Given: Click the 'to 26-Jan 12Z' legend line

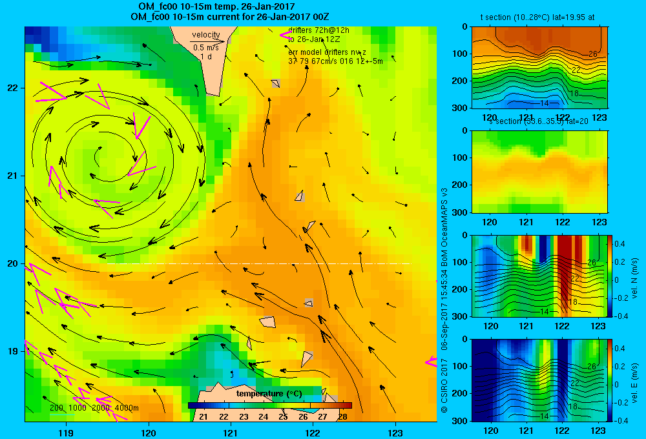Looking at the screenshot, I should point(313,39).
